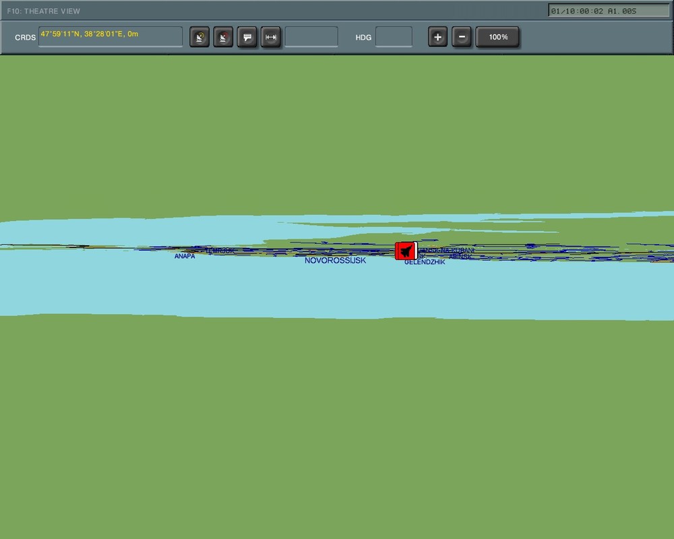Click the CRDS coordinates field
The image size is (674, 539).
click(x=110, y=37)
